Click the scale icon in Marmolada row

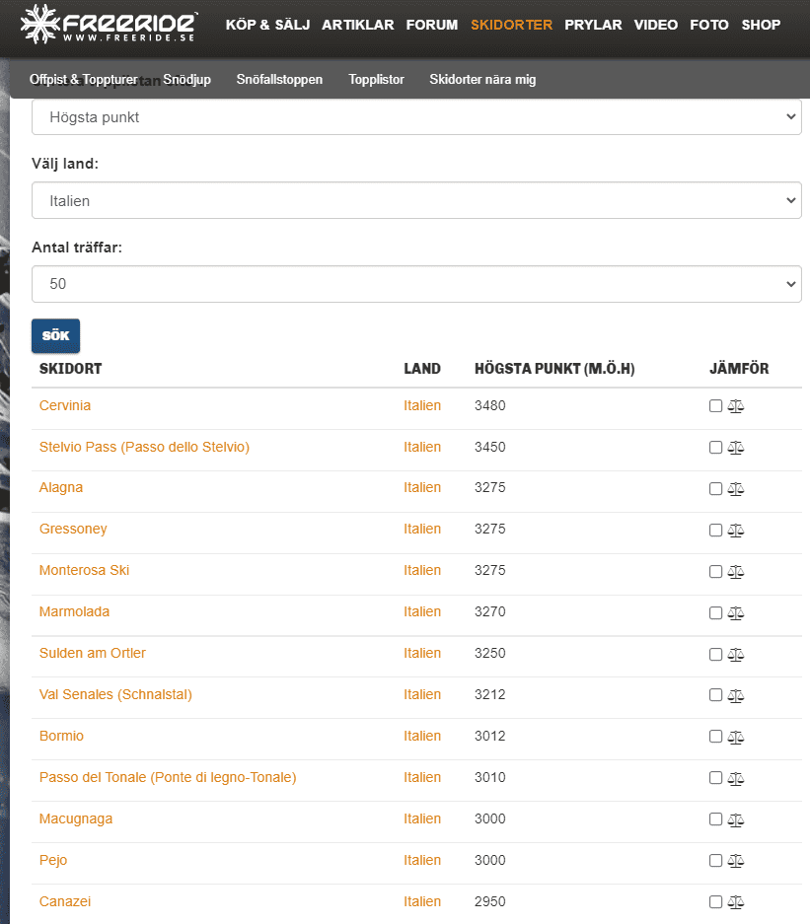tap(735, 613)
